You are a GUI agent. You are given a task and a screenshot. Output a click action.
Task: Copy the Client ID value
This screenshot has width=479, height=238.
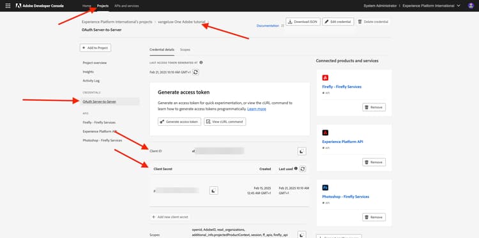(x=302, y=151)
